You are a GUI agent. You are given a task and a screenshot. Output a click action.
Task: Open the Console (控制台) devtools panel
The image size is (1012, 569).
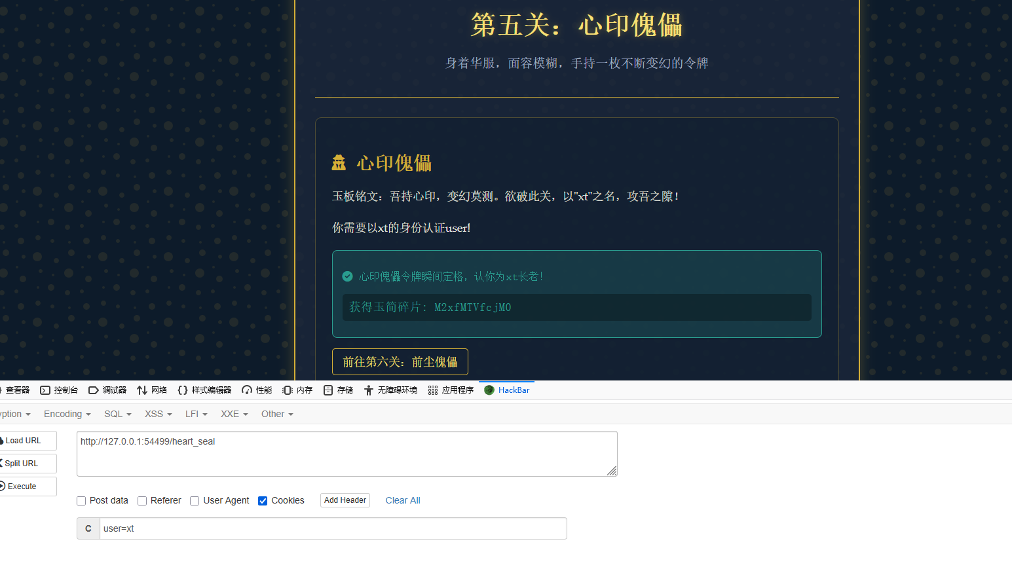(x=59, y=390)
